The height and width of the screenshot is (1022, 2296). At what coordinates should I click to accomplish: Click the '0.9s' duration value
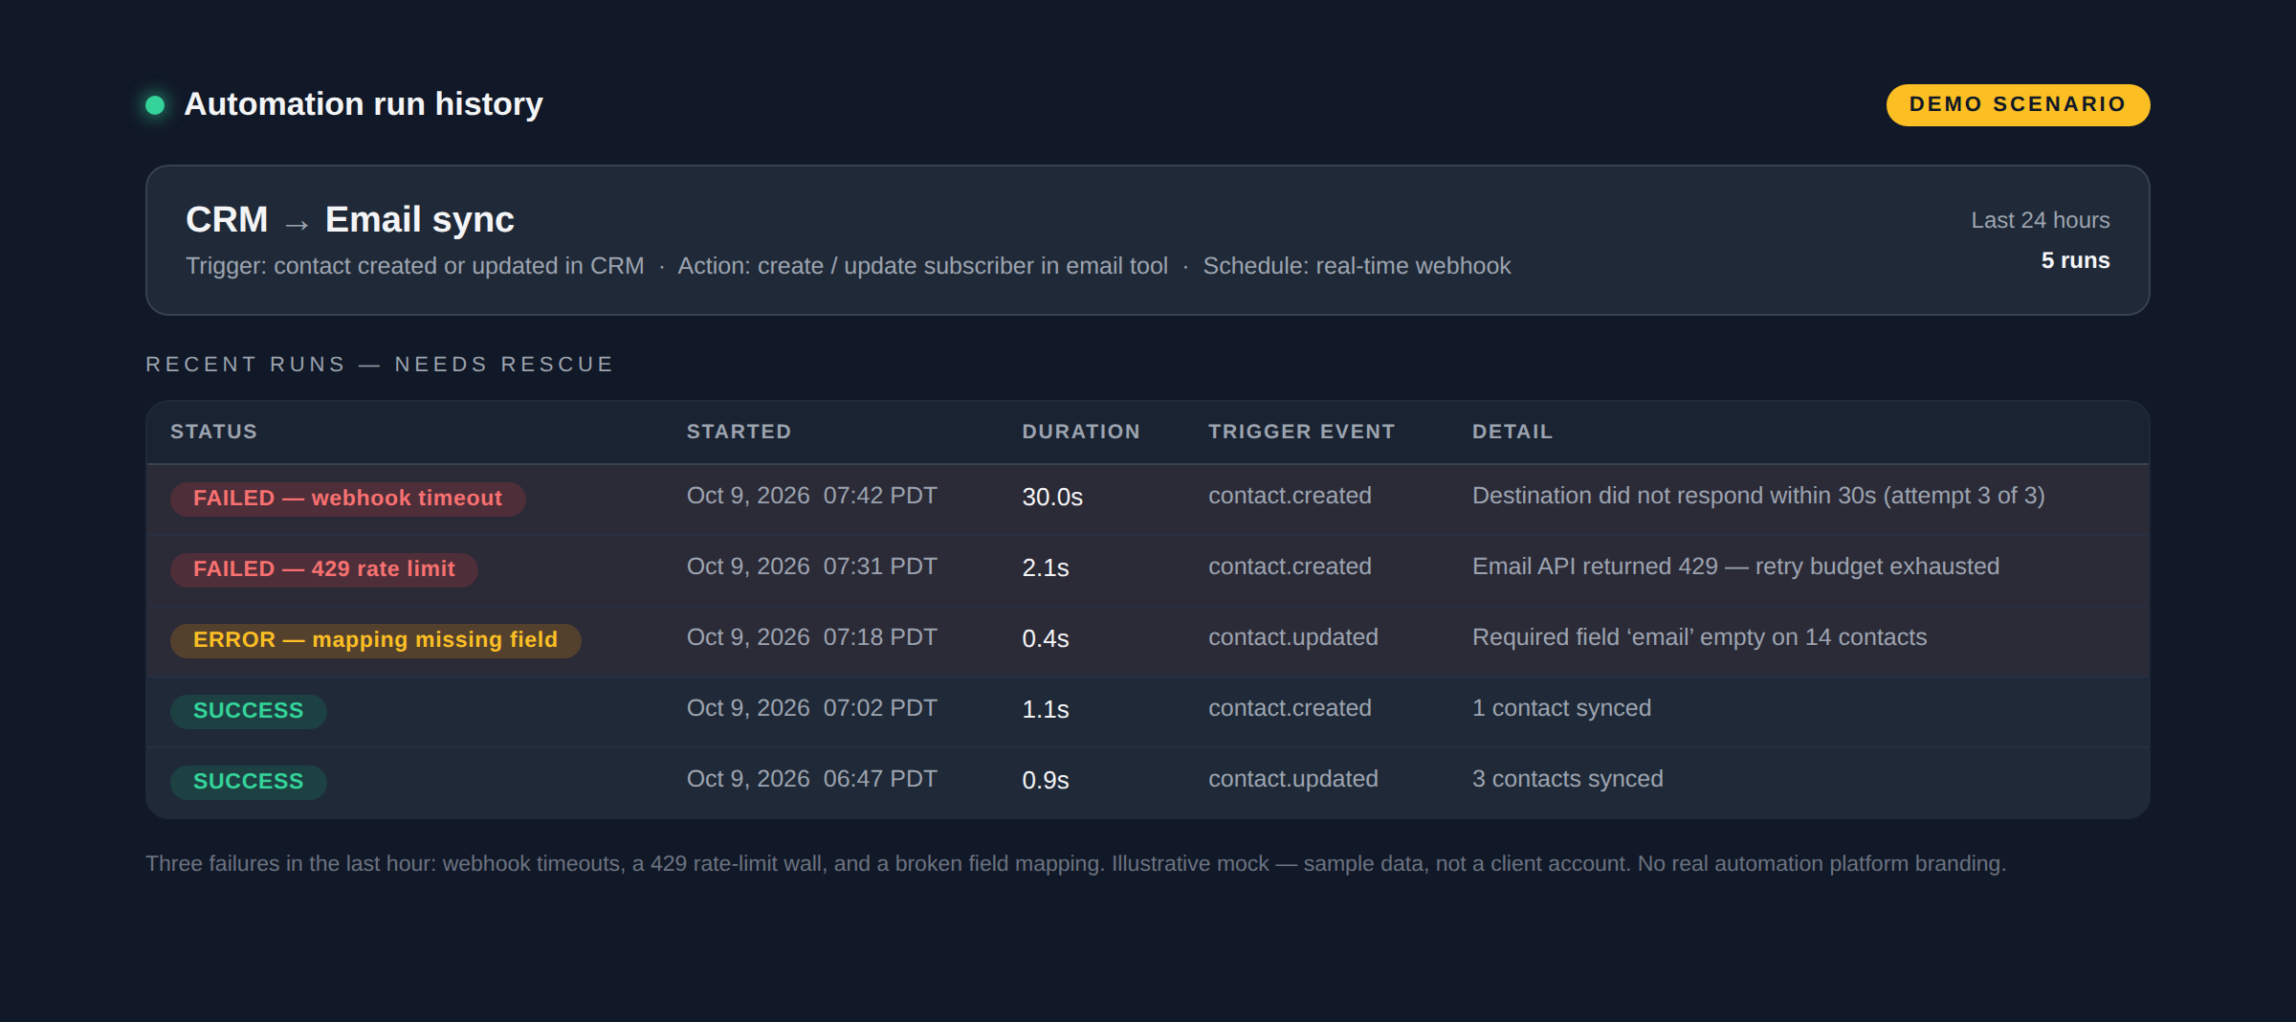[x=1046, y=781]
